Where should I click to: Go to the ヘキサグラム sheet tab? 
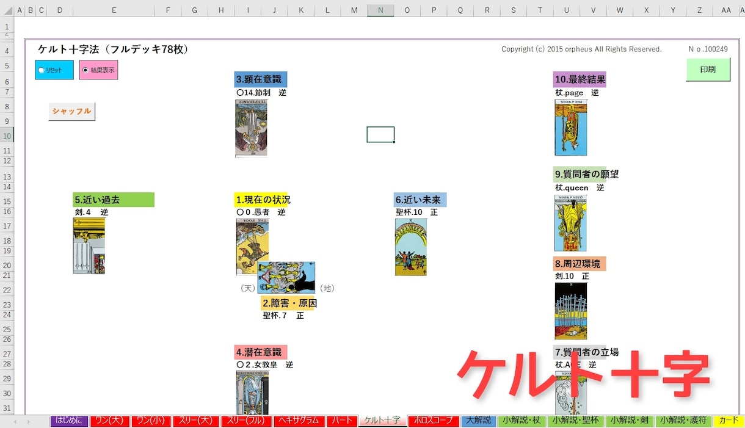point(299,421)
